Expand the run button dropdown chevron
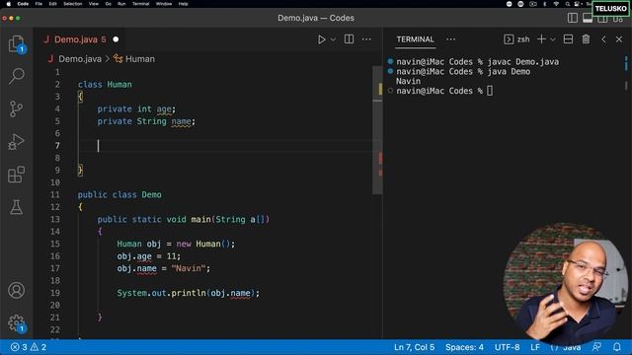The image size is (632, 355). 333,39
